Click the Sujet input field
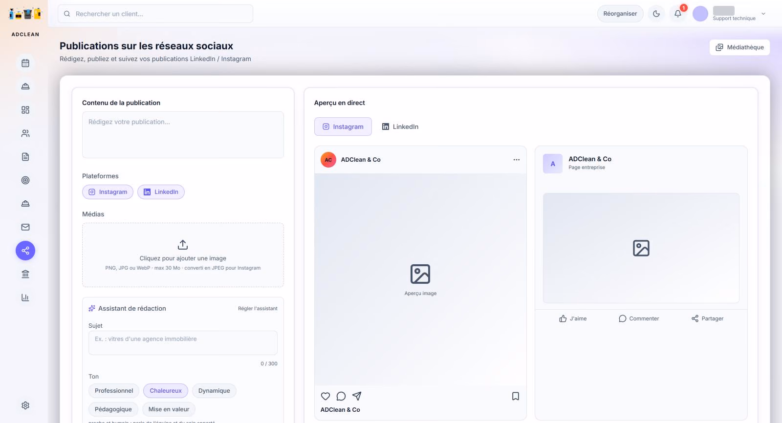Image resolution: width=782 pixels, height=423 pixels. (x=183, y=343)
